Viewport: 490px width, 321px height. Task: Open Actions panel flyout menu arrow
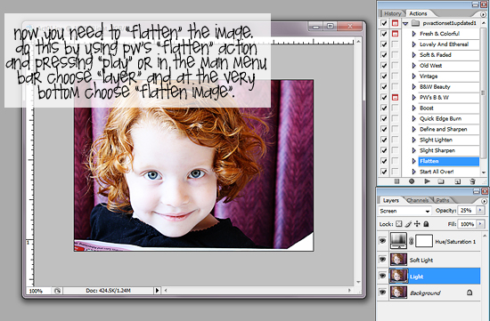point(484,14)
